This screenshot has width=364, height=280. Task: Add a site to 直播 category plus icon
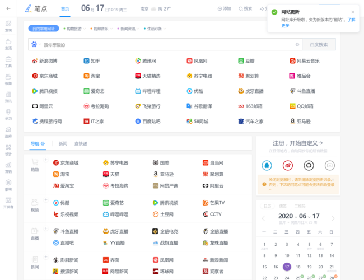click(46, 228)
